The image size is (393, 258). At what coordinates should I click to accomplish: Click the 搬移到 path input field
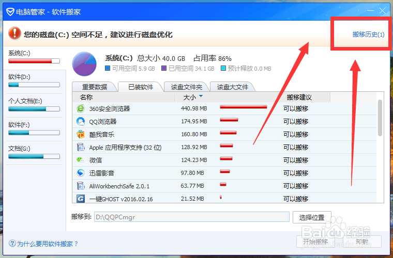192,217
